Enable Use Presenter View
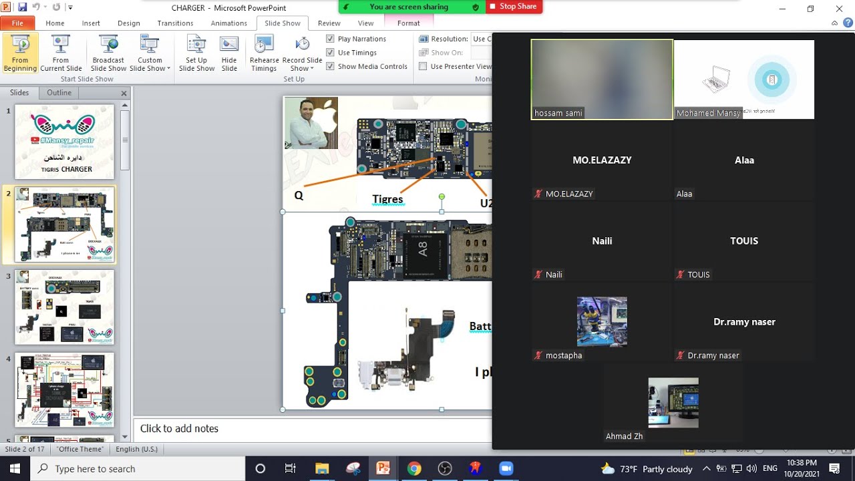Image resolution: width=855 pixels, height=481 pixels. click(423, 66)
